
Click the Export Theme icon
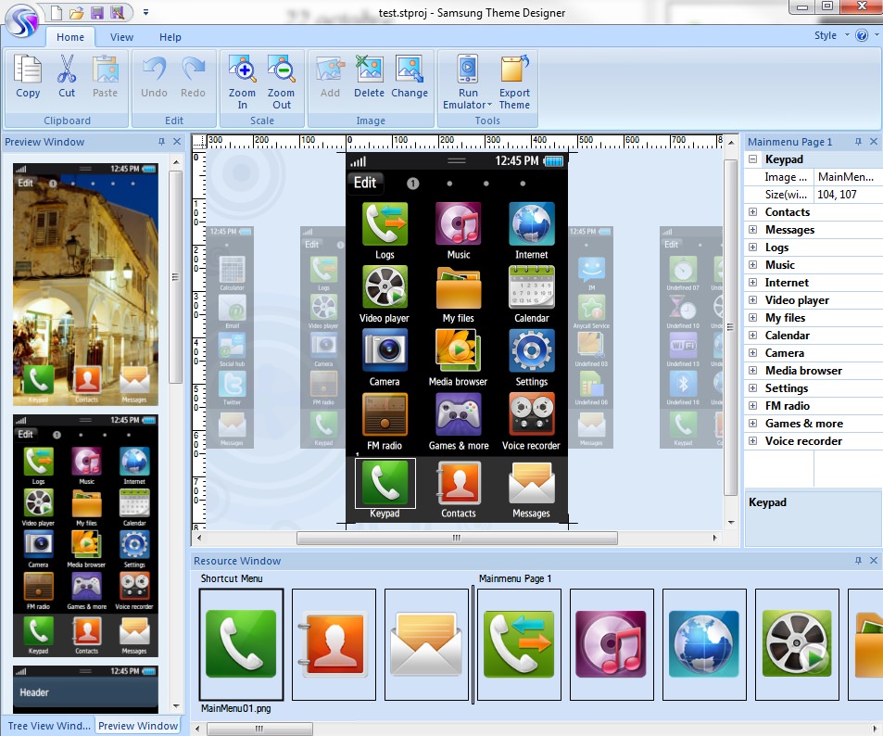(x=515, y=70)
